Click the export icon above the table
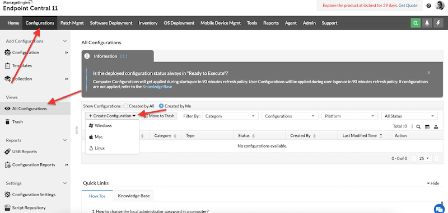448x213 pixels. [436, 127]
